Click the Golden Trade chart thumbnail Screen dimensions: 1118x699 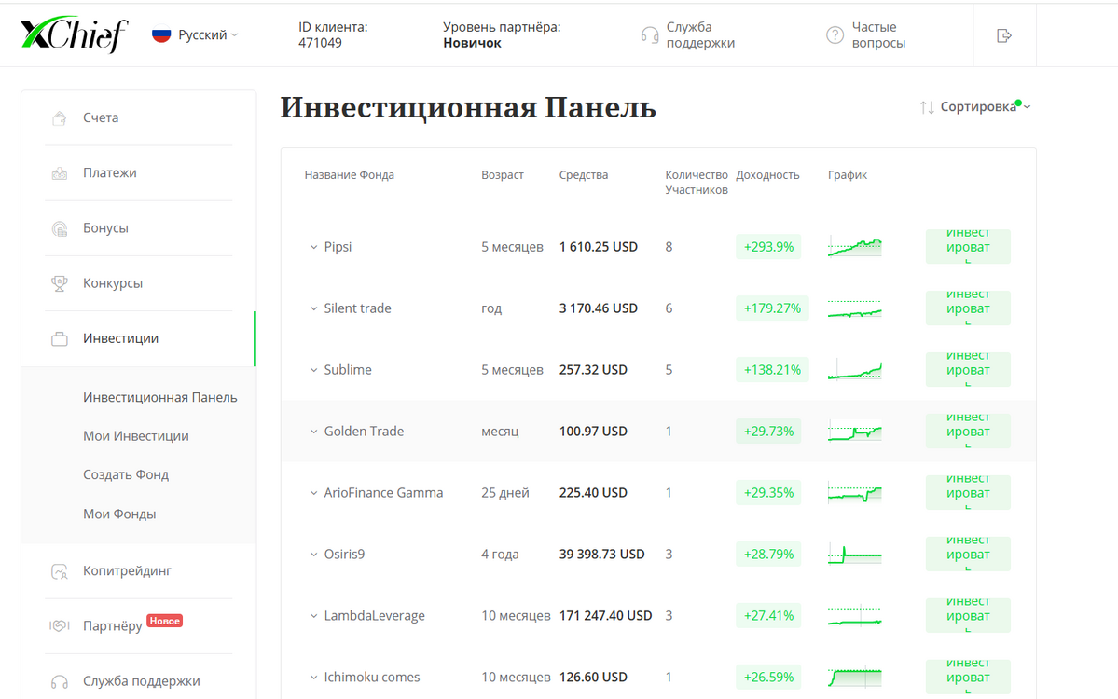(x=855, y=432)
